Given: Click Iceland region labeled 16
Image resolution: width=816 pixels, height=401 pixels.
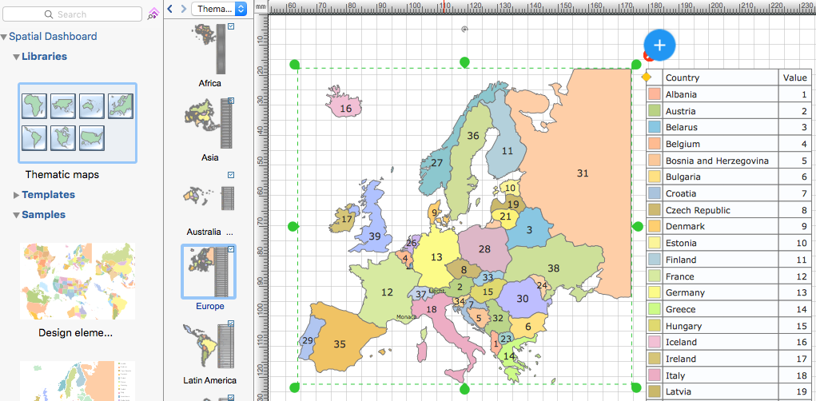Looking at the screenshot, I should pos(345,109).
